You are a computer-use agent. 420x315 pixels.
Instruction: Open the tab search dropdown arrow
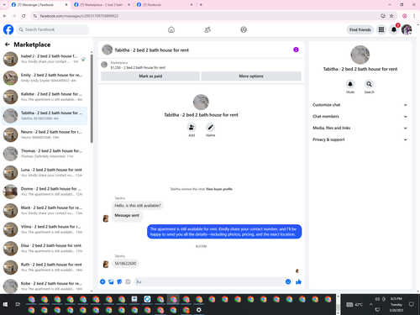click(x=4, y=5)
